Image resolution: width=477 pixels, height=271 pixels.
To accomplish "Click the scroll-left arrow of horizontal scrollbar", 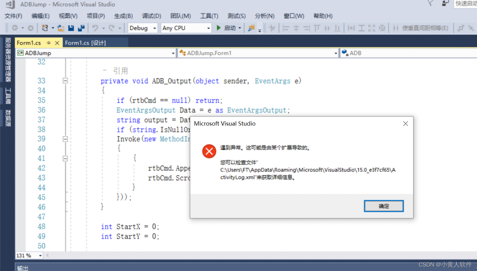I will pos(48,256).
